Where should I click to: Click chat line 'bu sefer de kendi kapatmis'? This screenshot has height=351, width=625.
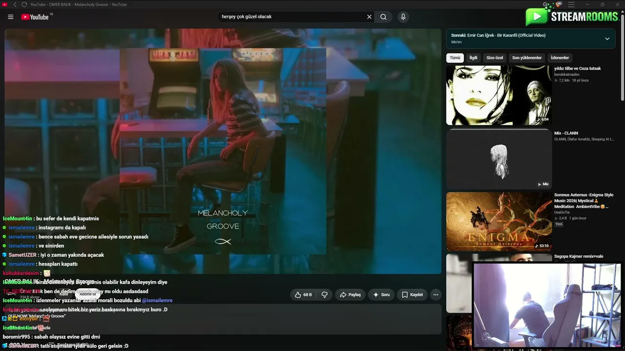click(51, 218)
